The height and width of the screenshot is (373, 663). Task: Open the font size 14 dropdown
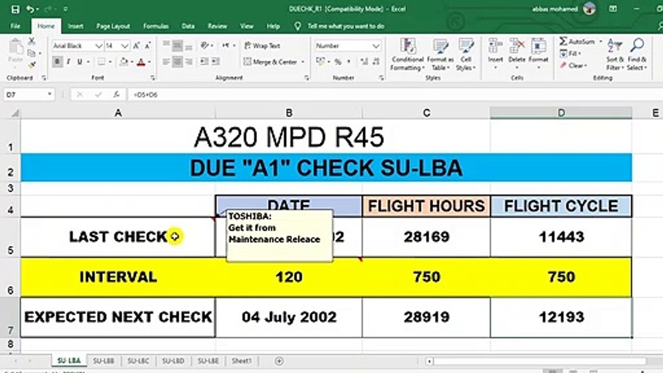[125, 46]
